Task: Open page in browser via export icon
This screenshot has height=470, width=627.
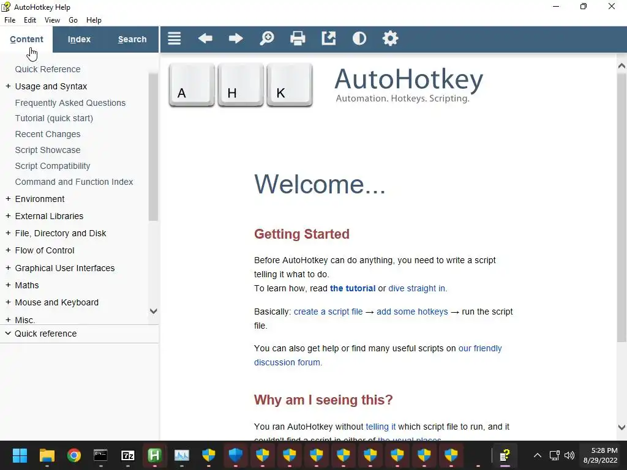Action: coord(329,39)
